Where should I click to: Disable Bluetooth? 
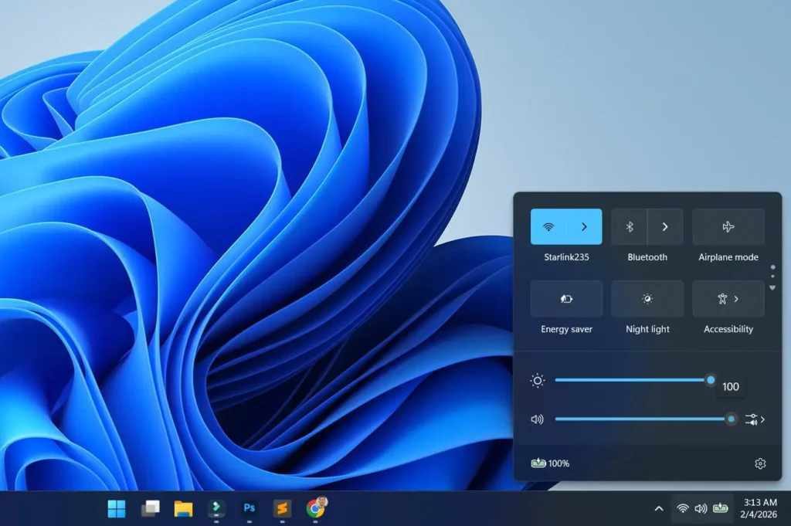coord(628,226)
